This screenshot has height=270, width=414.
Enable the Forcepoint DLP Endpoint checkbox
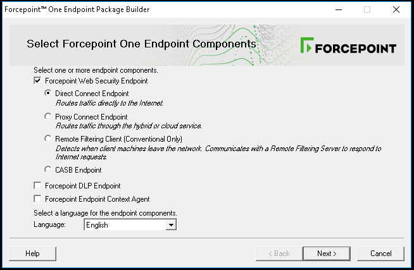(37, 186)
